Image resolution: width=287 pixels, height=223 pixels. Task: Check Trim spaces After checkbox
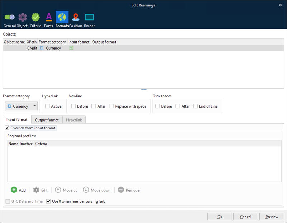[178, 106]
